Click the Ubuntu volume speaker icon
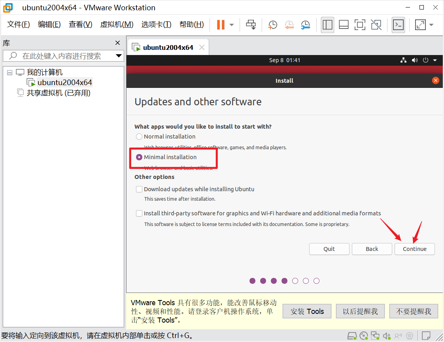Image resolution: width=444 pixels, height=342 pixels. (x=415, y=60)
